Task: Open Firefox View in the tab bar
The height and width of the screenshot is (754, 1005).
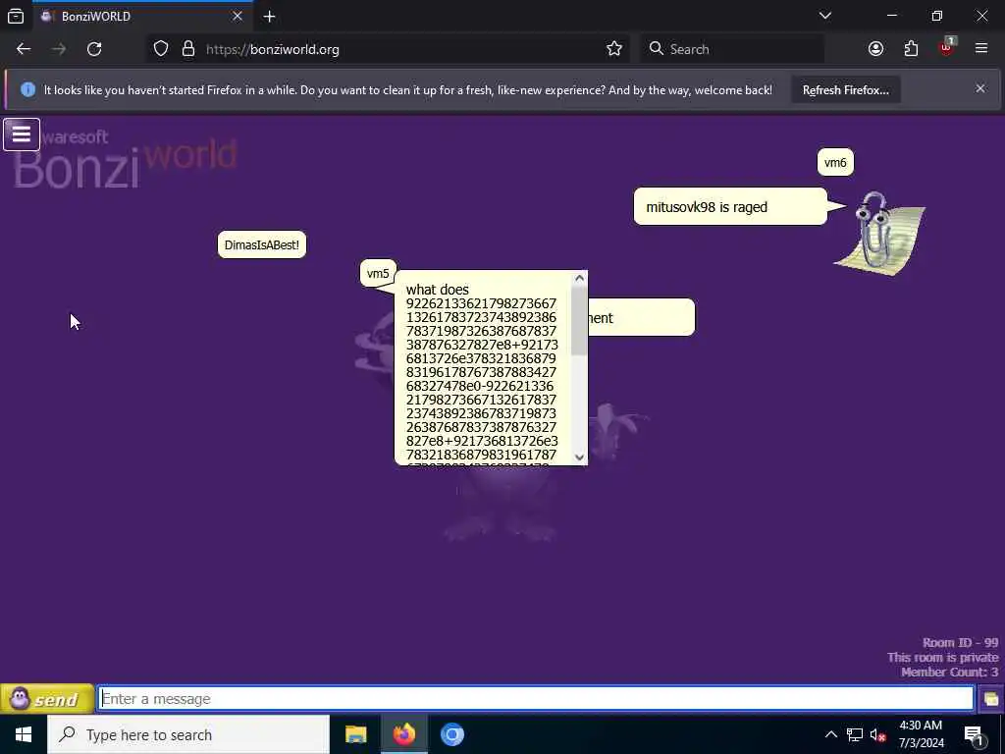Action: pos(16,16)
